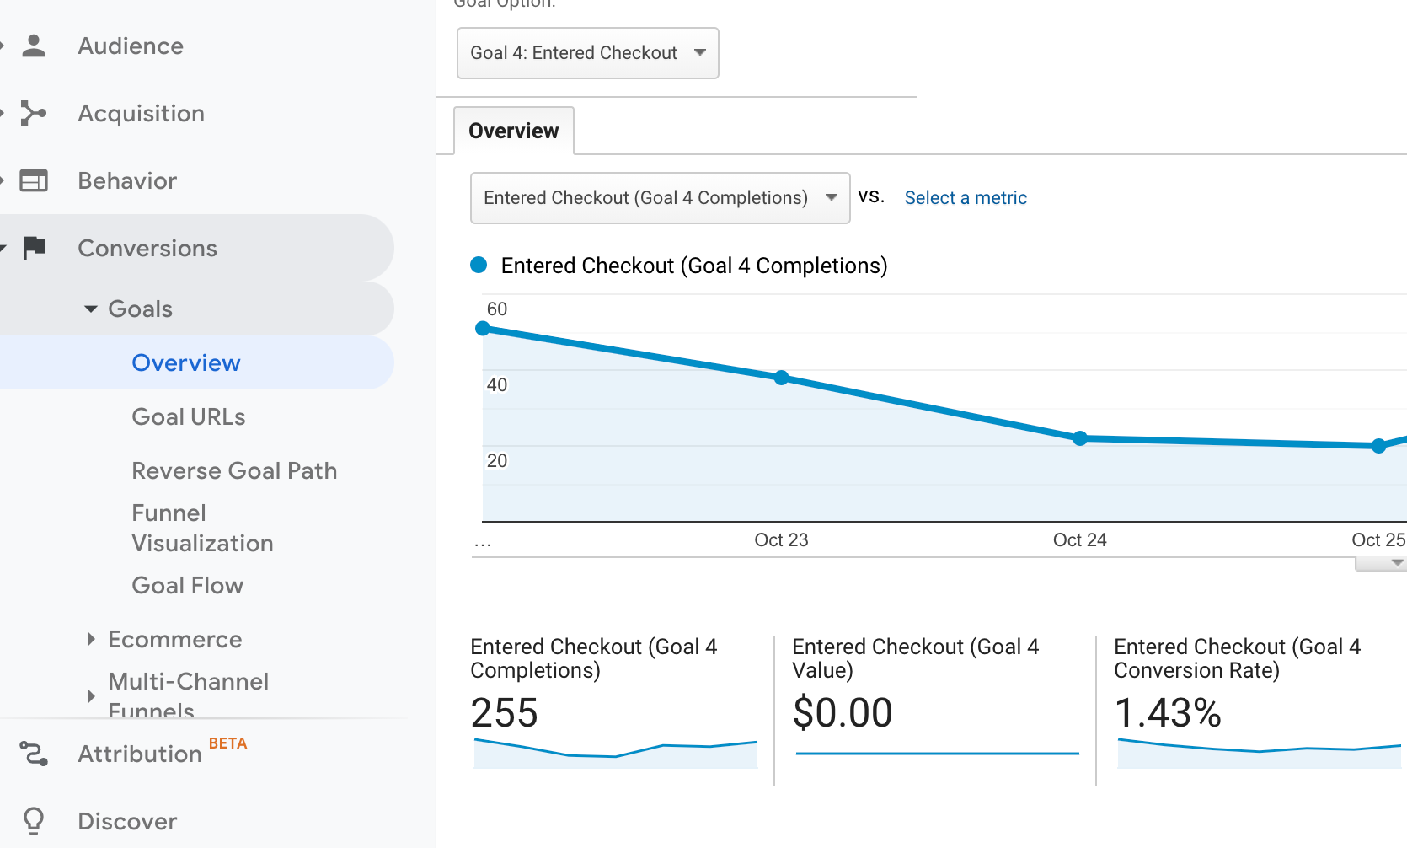
Task: Toggle the Entered Checkout legend dot
Action: [x=478, y=265]
